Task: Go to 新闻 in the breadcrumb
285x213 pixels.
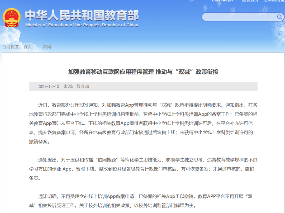Action: 47,47
